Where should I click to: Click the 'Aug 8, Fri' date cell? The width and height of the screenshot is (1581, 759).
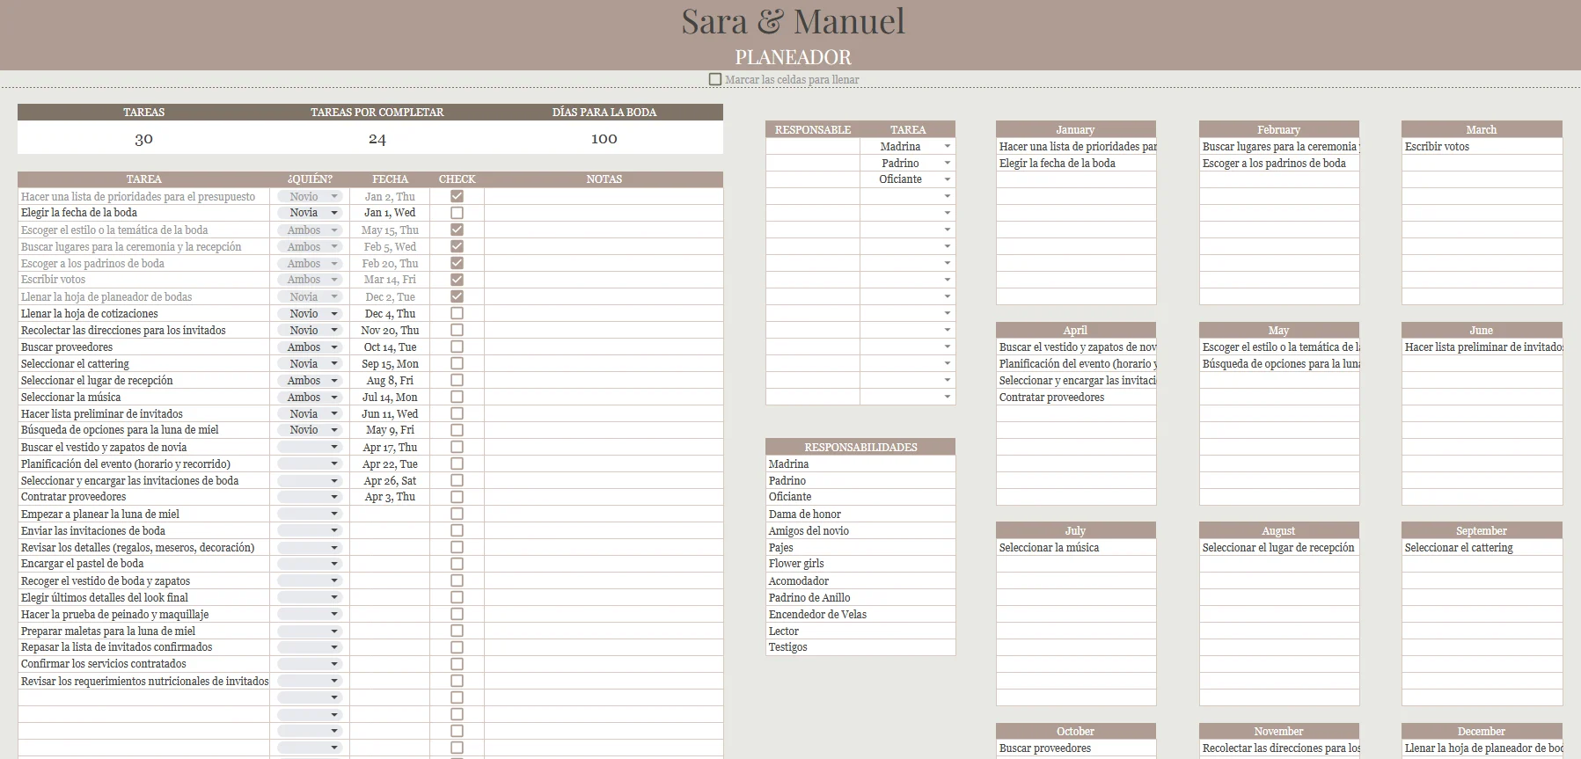pos(390,380)
